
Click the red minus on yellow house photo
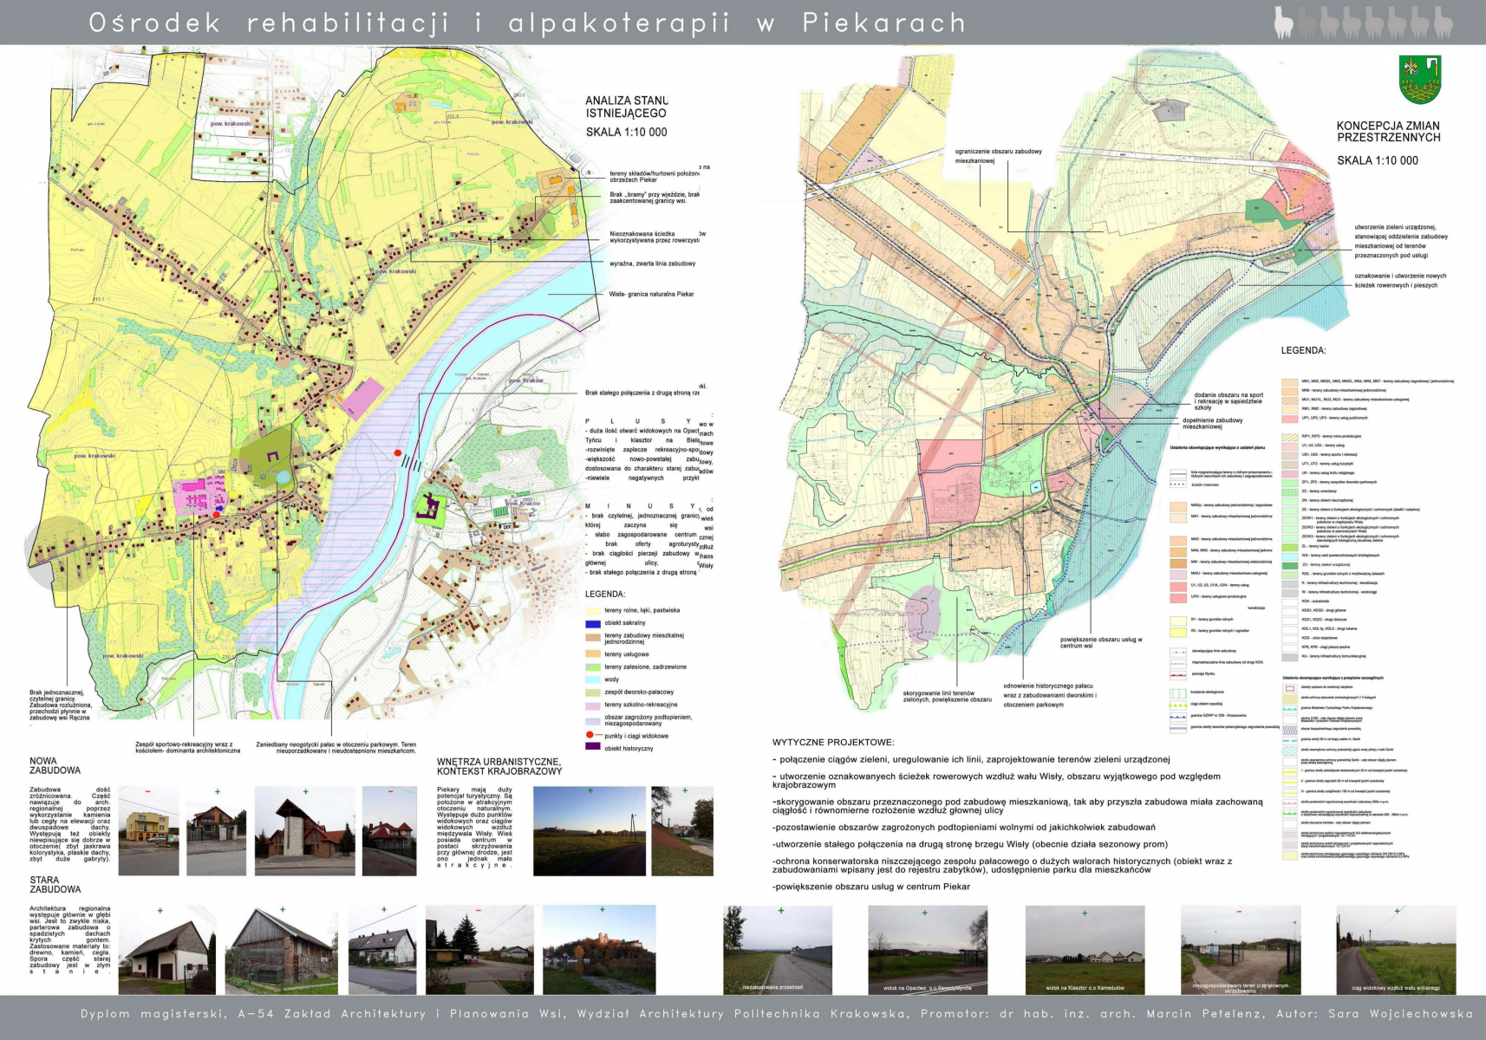(148, 792)
